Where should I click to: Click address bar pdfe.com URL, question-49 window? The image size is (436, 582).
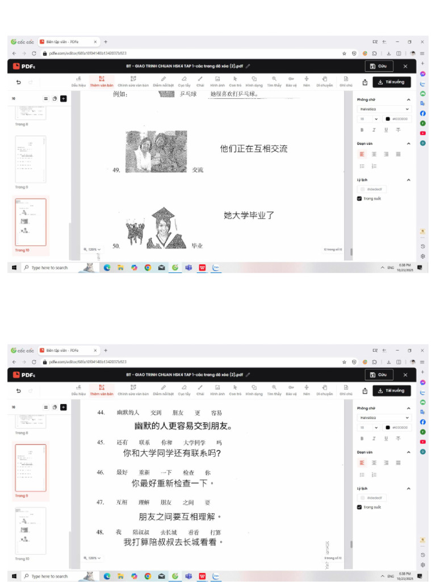(87, 53)
